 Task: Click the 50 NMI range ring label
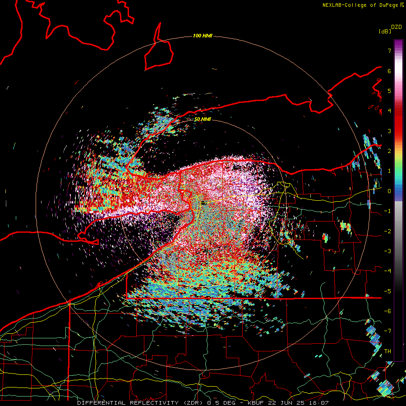click(x=203, y=120)
